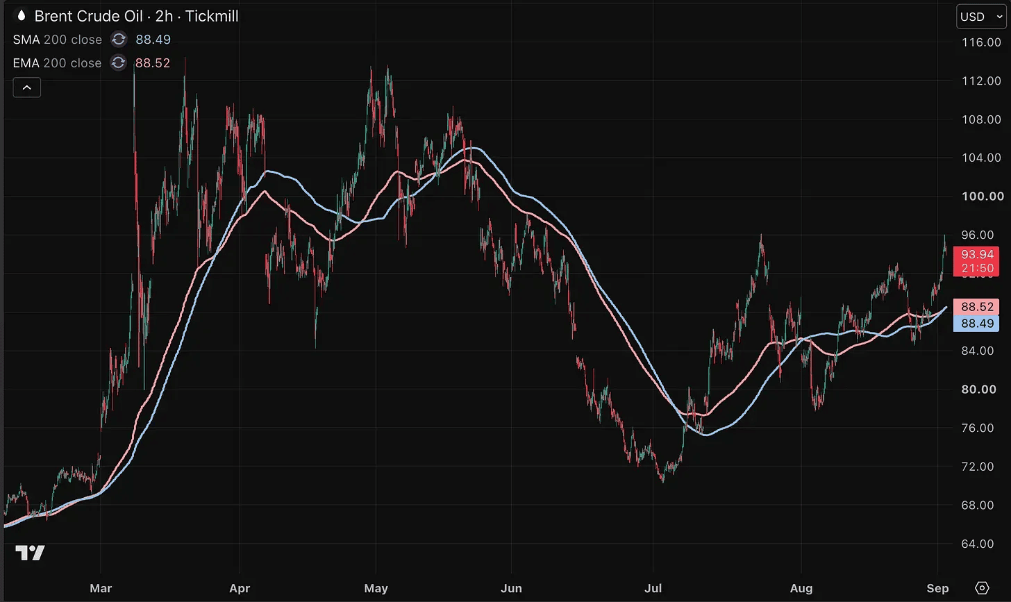Click the Jun label on the time axis
This screenshot has height=602, width=1011.
511,588
